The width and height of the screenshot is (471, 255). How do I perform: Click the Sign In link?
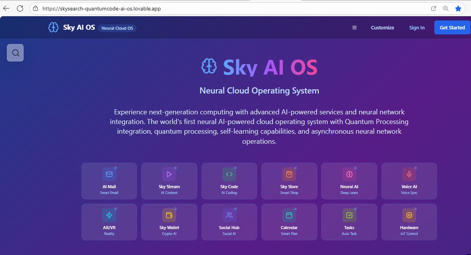(416, 28)
